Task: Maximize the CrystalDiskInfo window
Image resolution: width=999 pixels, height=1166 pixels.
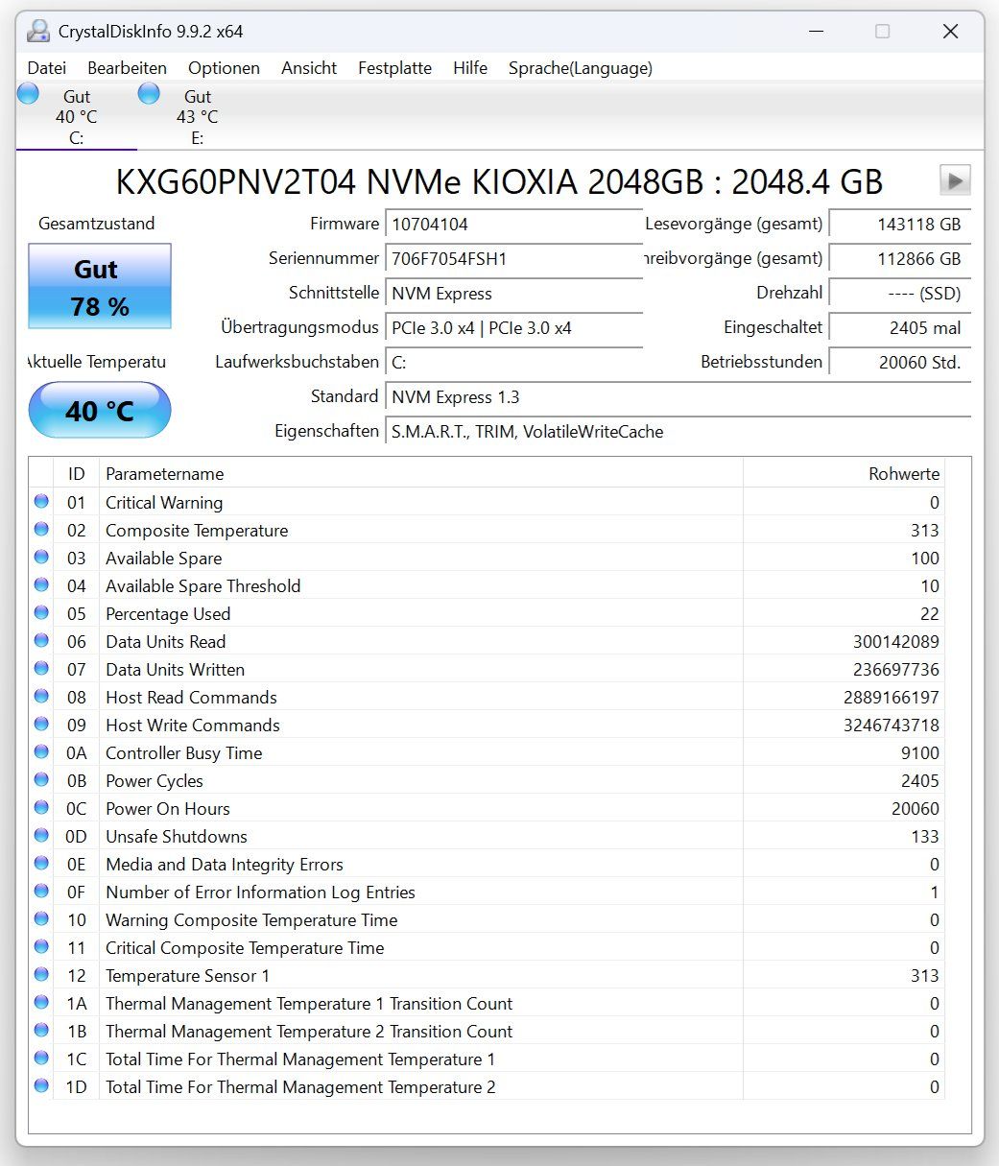Action: [x=882, y=32]
